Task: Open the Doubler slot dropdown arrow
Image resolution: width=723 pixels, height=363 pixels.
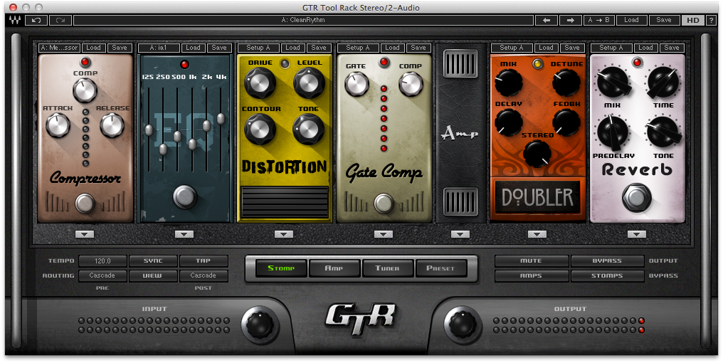Action: (537, 234)
